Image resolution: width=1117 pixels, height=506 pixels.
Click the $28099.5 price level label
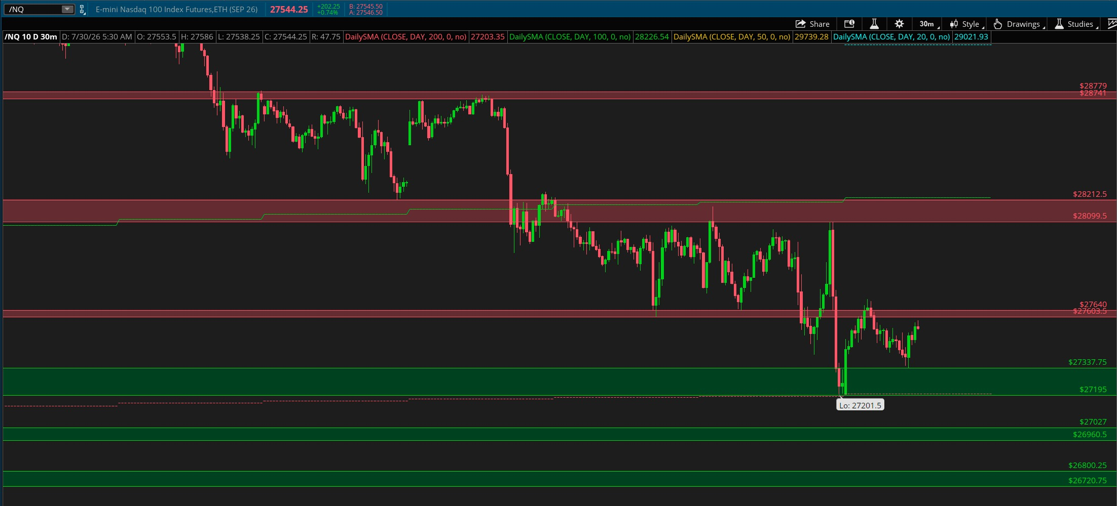pyautogui.click(x=1090, y=216)
